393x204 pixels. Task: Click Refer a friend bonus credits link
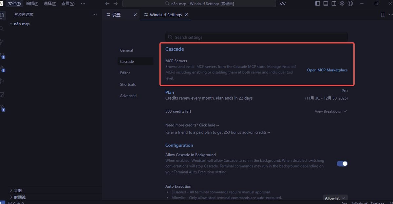point(218,132)
